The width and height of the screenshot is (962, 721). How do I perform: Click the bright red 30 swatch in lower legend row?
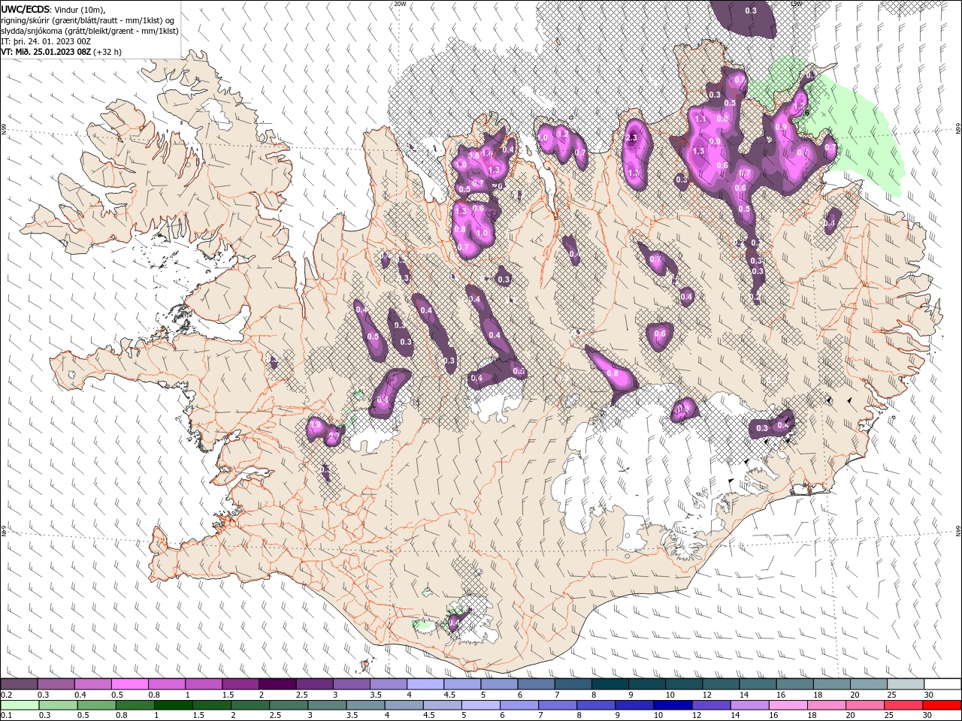pyautogui.click(x=942, y=705)
